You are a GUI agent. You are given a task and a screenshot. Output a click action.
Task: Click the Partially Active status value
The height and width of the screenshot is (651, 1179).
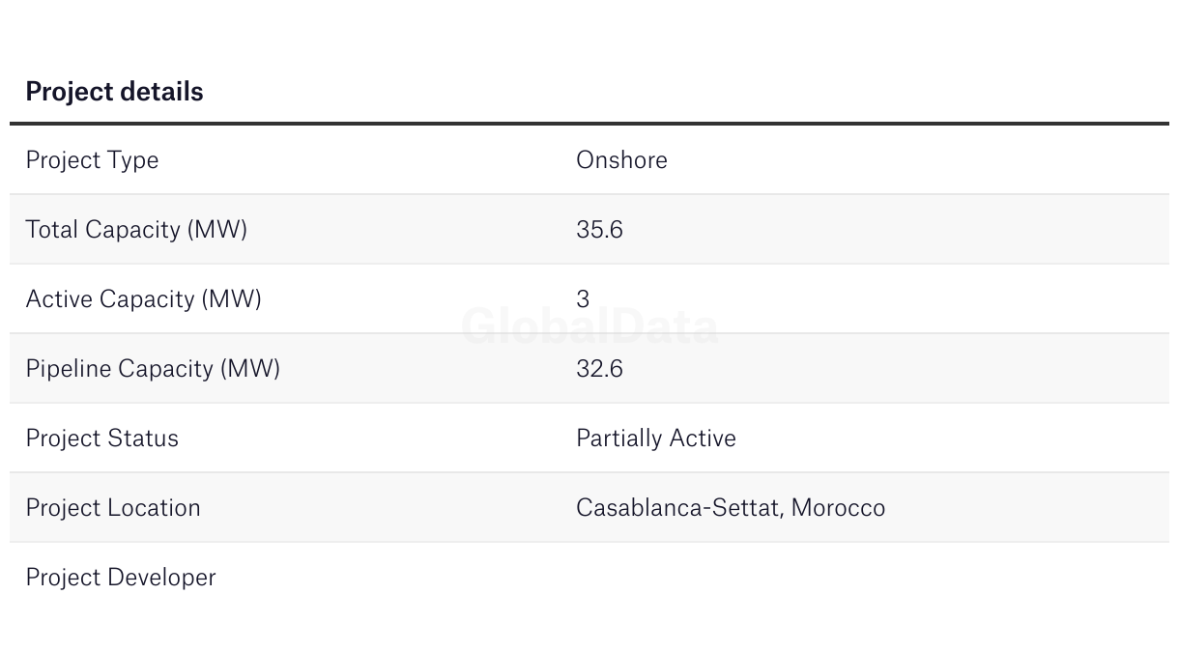pos(655,439)
